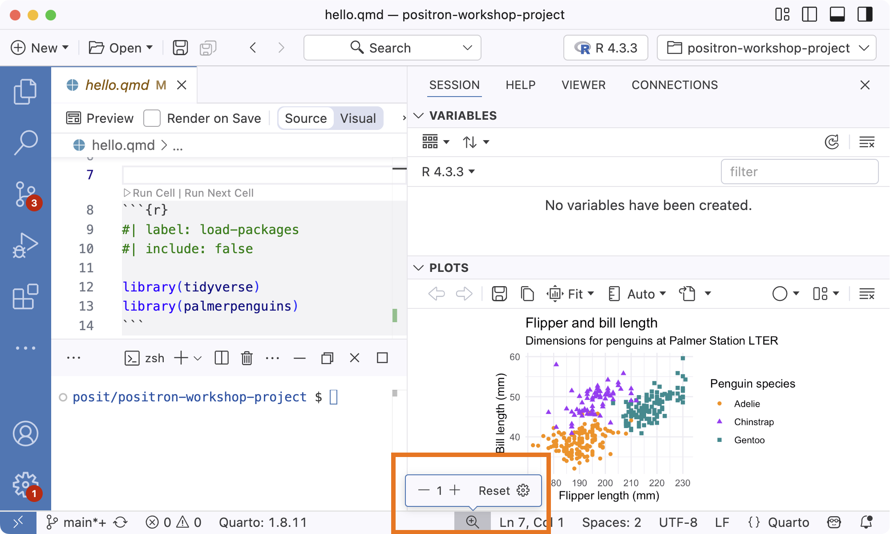Click the Run Next Cell link

[x=219, y=193]
